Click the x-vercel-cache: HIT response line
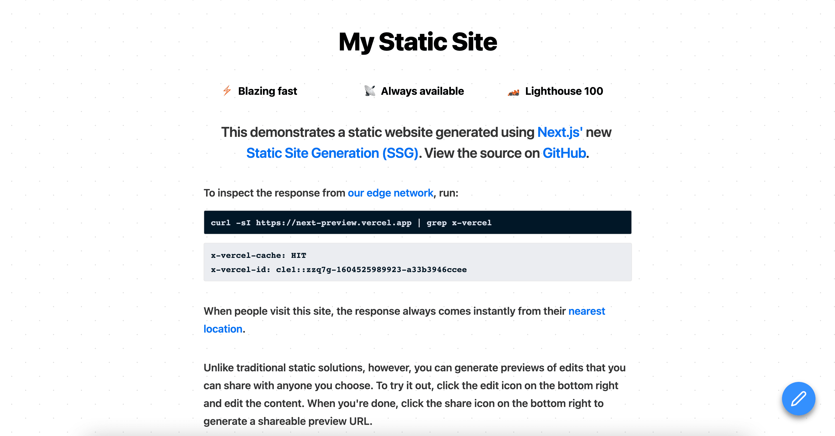Viewport: 835px width, 436px height. (258, 255)
